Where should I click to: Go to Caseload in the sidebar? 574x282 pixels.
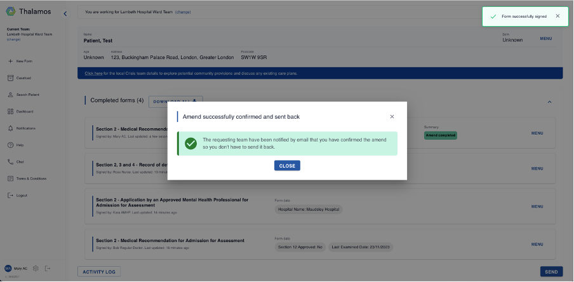[23, 78]
